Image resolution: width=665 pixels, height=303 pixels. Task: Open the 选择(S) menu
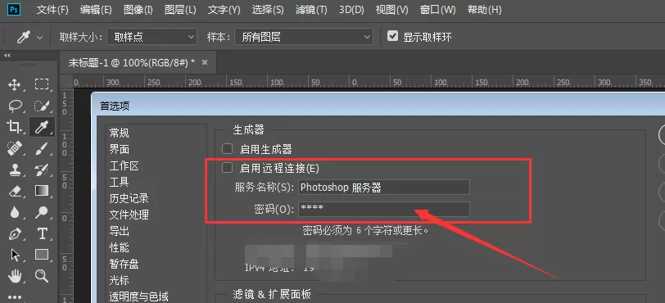[268, 10]
